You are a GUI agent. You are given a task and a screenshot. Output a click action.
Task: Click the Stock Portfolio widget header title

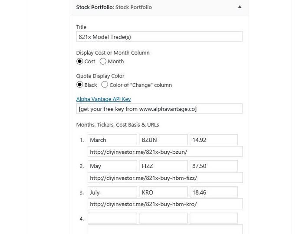pyautogui.click(x=114, y=7)
